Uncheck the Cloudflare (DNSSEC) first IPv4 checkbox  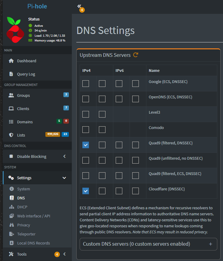[86, 191]
